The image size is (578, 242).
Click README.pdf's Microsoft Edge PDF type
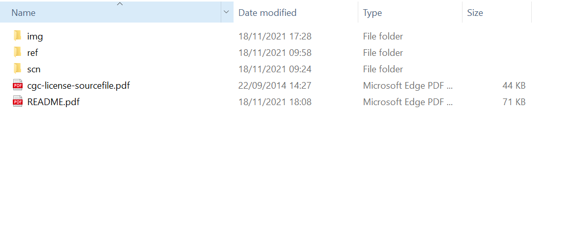coord(408,102)
